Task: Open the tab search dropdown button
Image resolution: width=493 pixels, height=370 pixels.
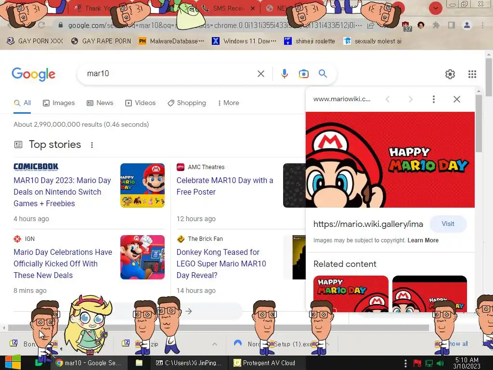Action: click(435, 8)
